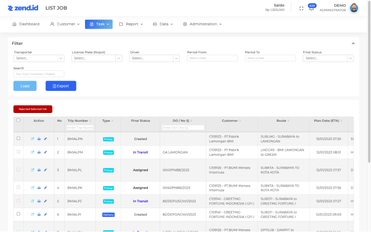This screenshot has height=232, width=371.
Task: Open the License Plate (Nopol) dropdown
Action: (97, 58)
